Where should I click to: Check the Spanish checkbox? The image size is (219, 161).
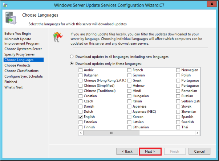tap(178, 117)
